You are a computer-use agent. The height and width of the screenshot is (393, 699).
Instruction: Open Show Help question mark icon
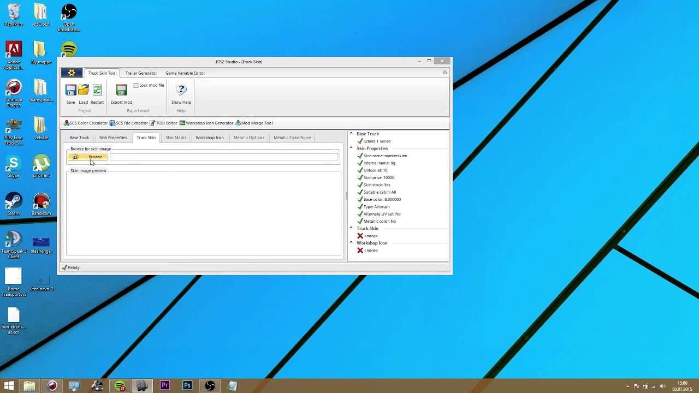181,90
